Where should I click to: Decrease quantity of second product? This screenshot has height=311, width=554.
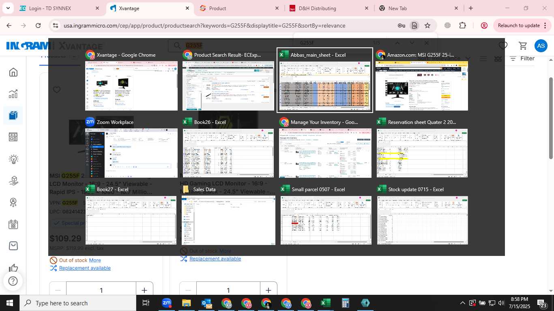point(188,290)
